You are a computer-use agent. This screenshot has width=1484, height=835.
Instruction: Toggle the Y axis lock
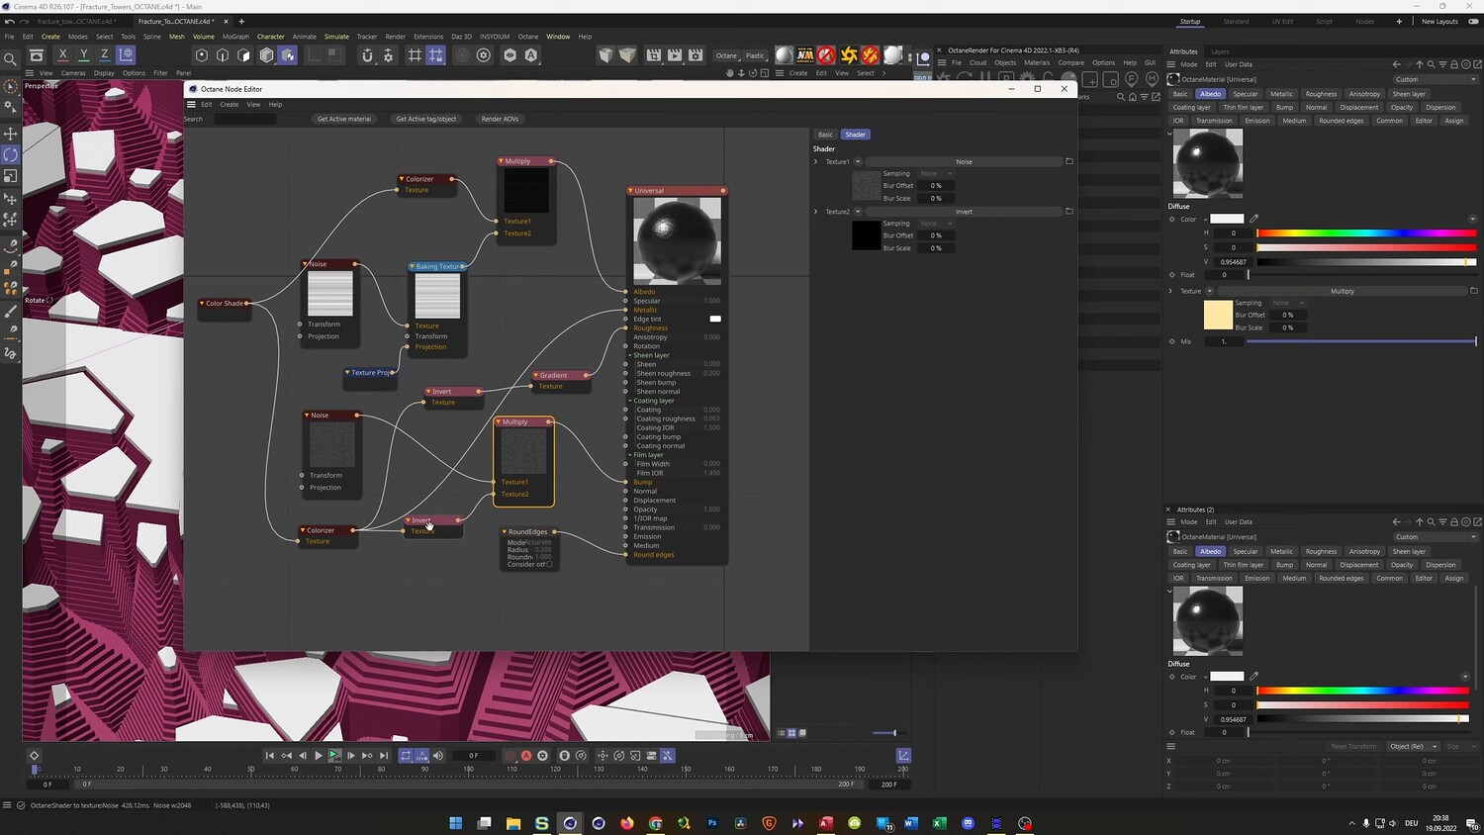point(83,55)
